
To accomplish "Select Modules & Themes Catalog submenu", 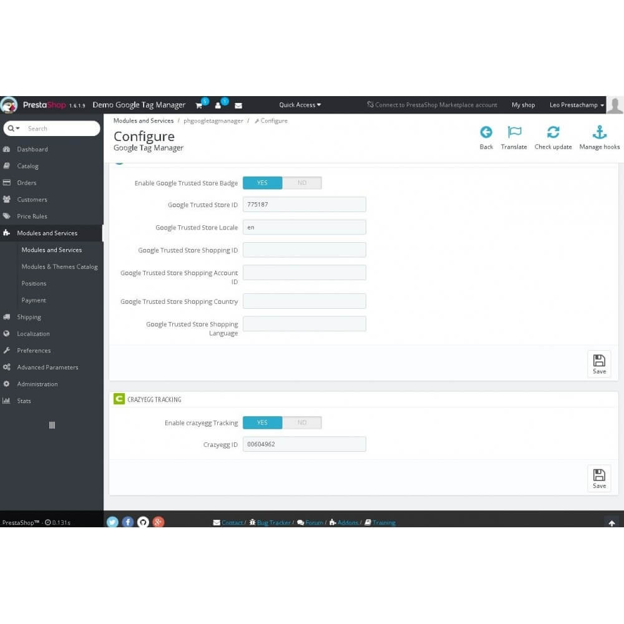I will 59,266.
